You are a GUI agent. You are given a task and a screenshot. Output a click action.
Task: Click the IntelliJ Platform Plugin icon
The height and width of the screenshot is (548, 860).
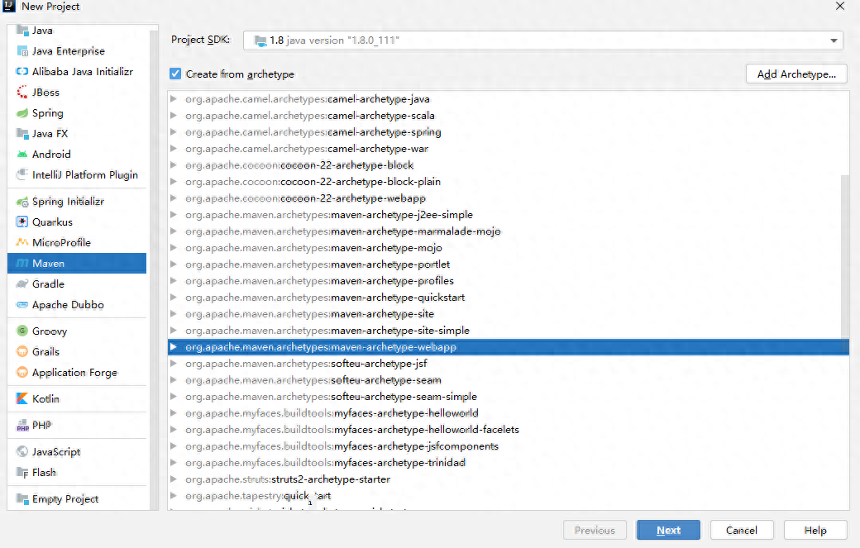22,174
